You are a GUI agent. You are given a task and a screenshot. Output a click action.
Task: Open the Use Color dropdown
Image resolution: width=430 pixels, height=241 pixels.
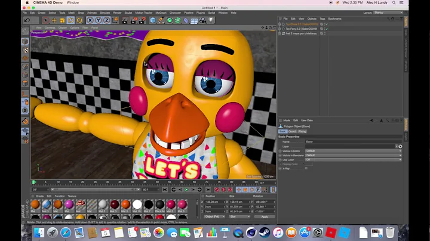[354, 160]
